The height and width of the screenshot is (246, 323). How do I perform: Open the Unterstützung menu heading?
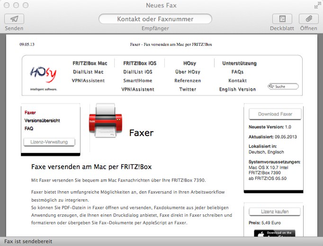pos(239,63)
